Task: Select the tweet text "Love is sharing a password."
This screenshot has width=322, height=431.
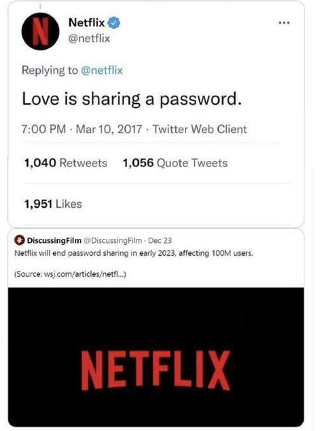Action: [132, 99]
